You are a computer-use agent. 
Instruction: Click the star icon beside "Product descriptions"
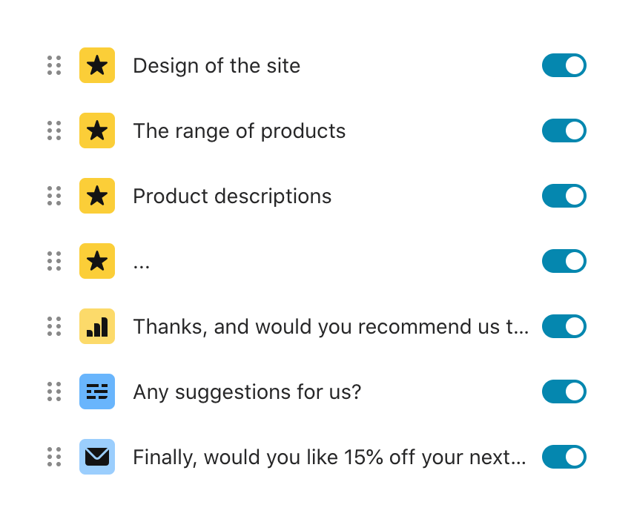97,196
